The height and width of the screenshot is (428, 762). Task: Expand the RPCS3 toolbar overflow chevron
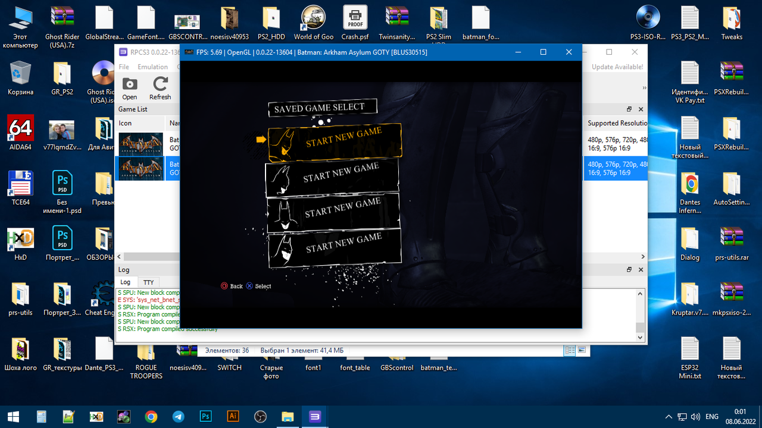click(644, 88)
